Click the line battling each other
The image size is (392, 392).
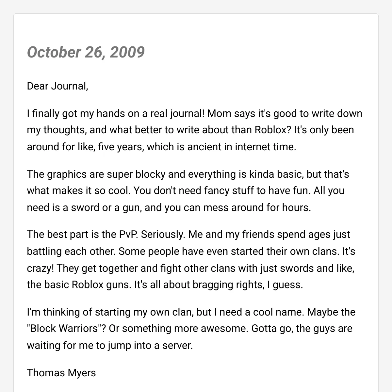point(191,252)
